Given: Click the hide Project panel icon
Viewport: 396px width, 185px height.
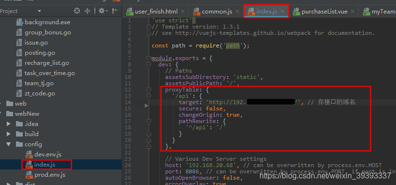Looking at the screenshot, I should point(115,11).
